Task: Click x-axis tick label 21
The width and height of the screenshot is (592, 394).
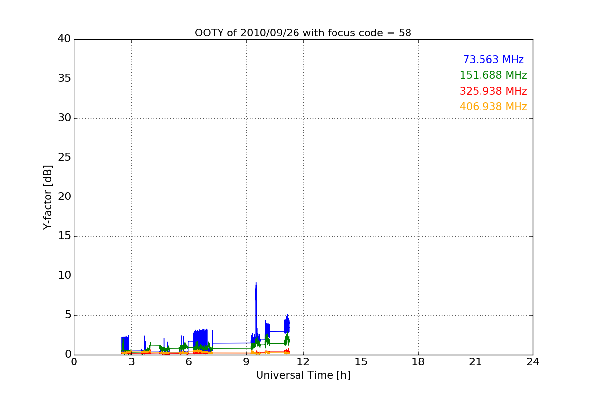Action: pos(476,361)
